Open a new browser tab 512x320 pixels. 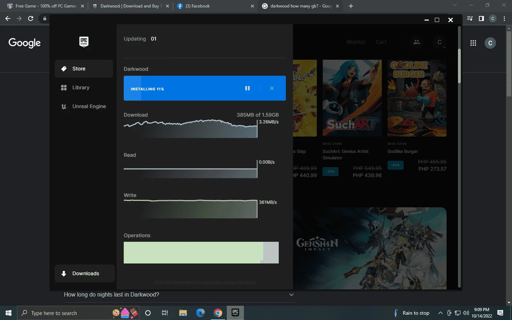click(351, 6)
